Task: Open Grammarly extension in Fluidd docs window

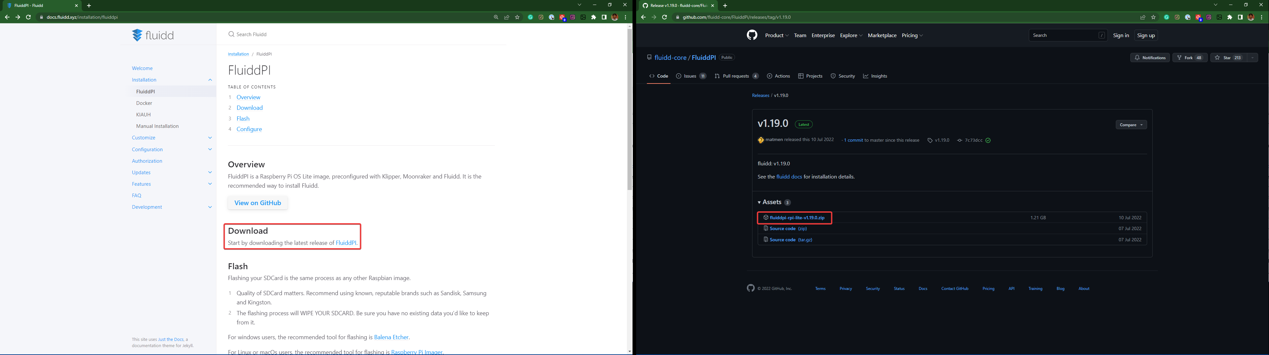Action: point(530,17)
